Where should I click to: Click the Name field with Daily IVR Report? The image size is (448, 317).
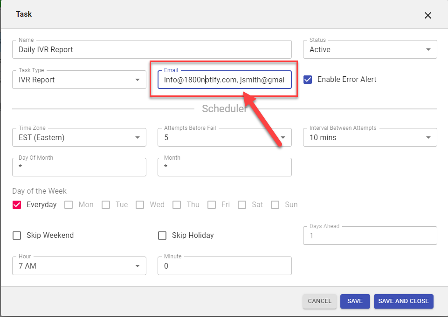(x=152, y=49)
